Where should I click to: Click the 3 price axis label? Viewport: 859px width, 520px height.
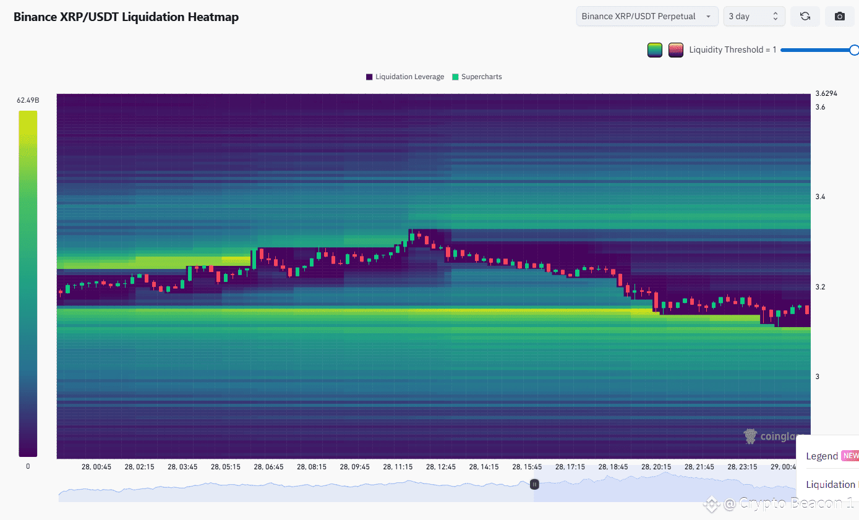click(817, 377)
